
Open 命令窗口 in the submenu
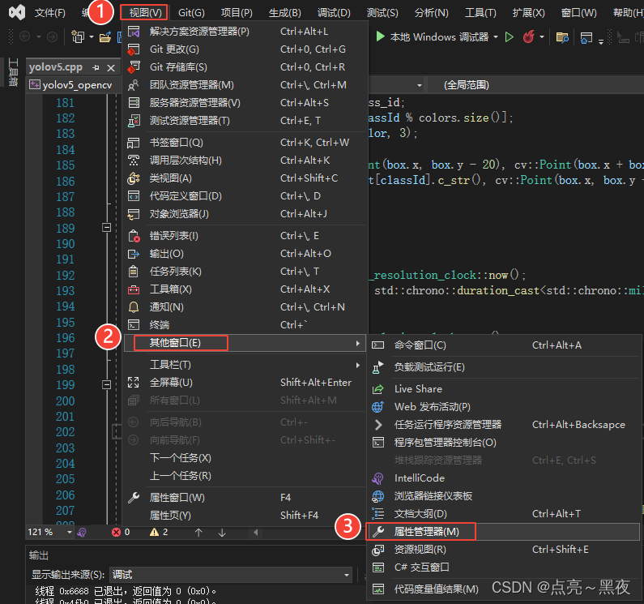(504, 345)
